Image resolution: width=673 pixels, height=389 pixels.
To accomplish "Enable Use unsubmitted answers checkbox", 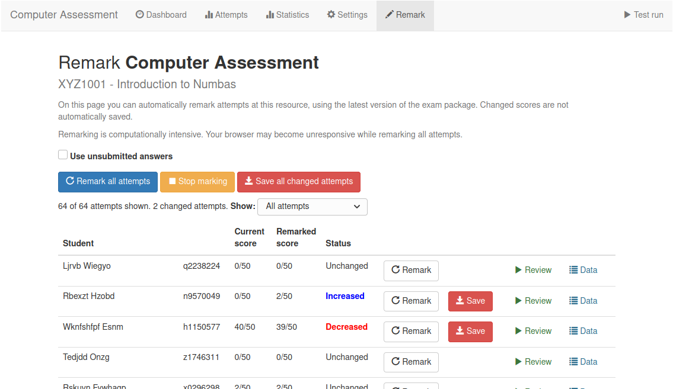I will coord(63,155).
